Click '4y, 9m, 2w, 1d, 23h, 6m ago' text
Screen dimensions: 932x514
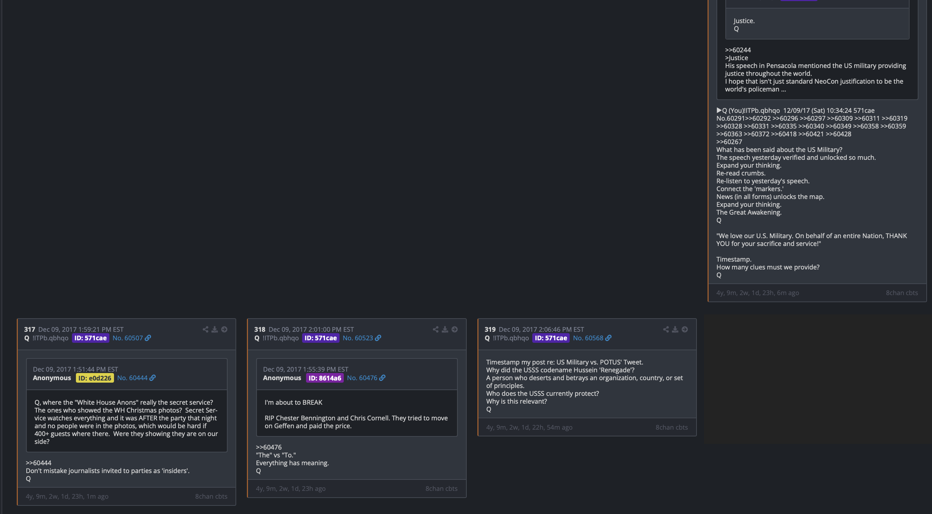pyautogui.click(x=758, y=293)
